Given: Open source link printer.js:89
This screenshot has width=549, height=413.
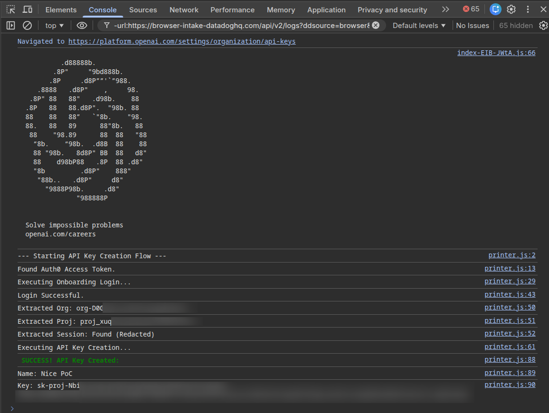Looking at the screenshot, I should [x=510, y=373].
